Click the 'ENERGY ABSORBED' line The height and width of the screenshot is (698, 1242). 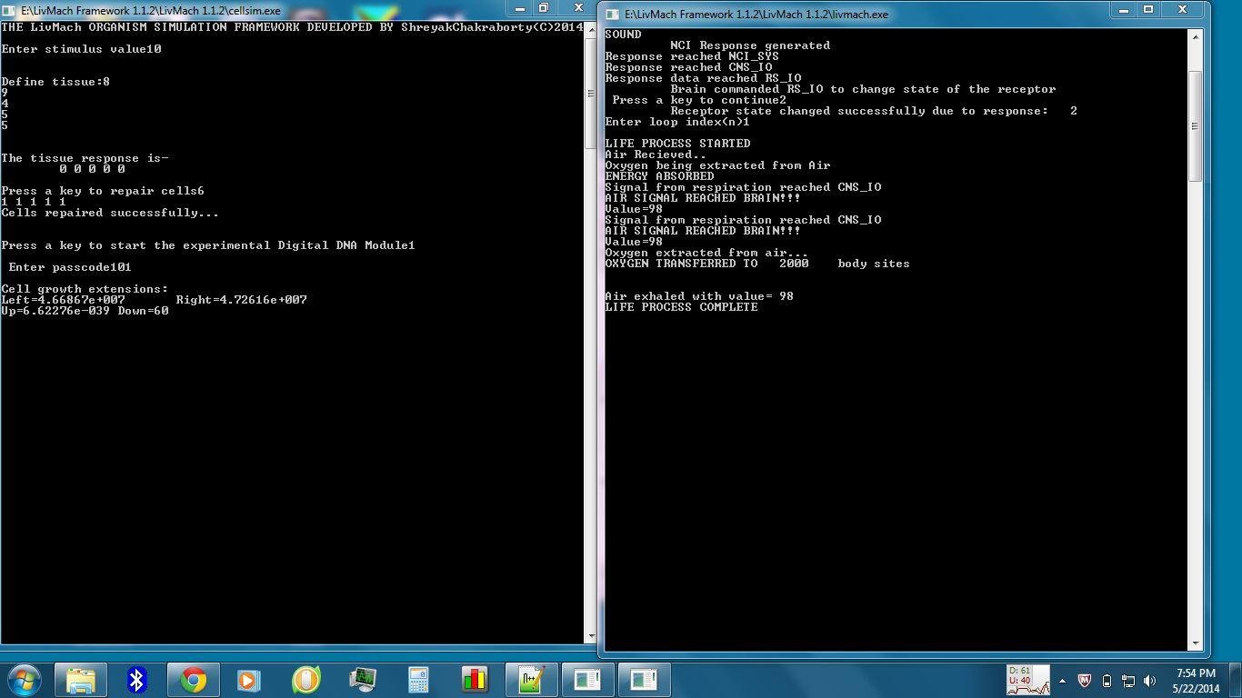[x=659, y=176]
